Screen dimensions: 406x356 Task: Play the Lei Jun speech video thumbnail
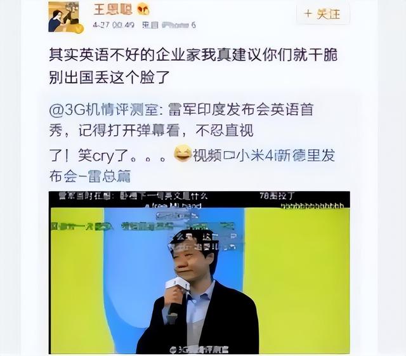199,273
